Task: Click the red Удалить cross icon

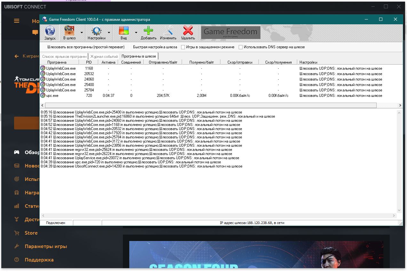Action: (188, 31)
